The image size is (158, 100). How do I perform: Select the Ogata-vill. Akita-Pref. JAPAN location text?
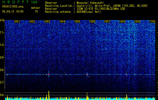pos(112,6)
